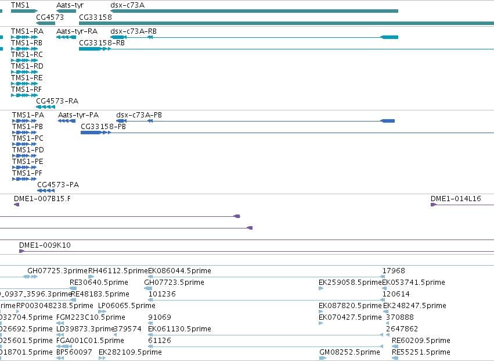Select transcript TMS1-RF
494x361 pixels.
tap(24, 95)
